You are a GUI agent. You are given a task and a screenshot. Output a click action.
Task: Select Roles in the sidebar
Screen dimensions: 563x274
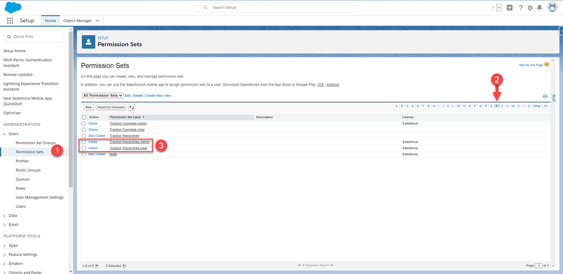[21, 188]
